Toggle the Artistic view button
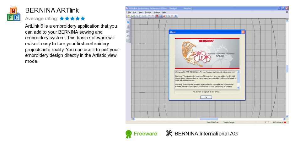Image resolution: width=295 pixels, height=148 pixels. pyautogui.click(x=161, y=16)
